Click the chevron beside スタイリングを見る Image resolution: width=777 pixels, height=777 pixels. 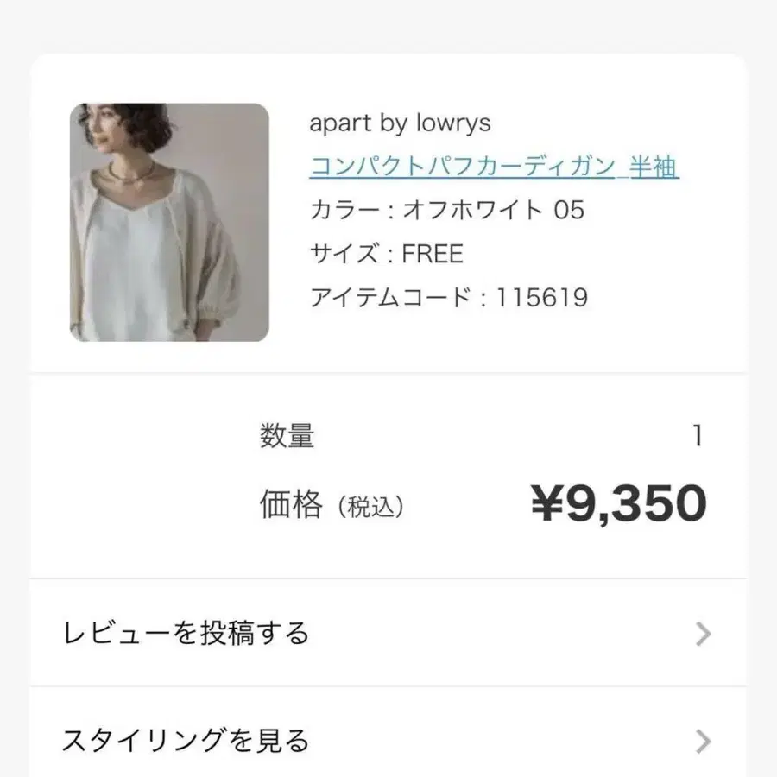click(x=703, y=742)
